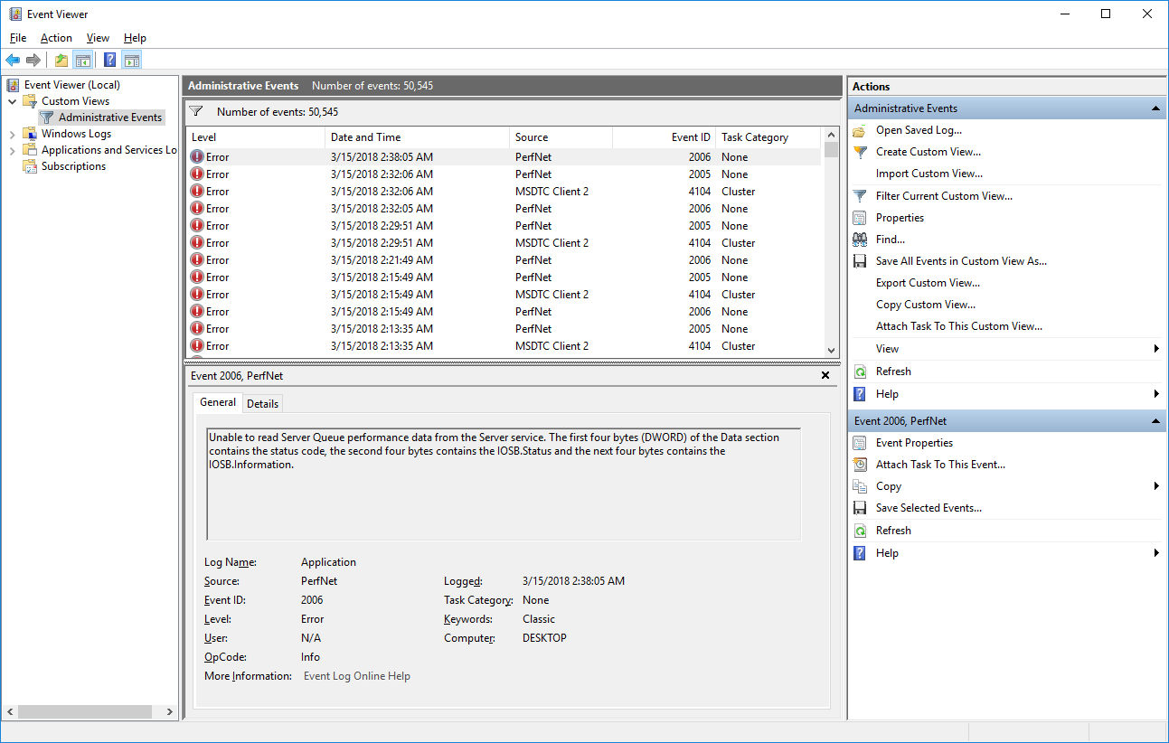Screen dimensions: 1169x743
Task: Click Export Custom View action
Action: click(928, 283)
